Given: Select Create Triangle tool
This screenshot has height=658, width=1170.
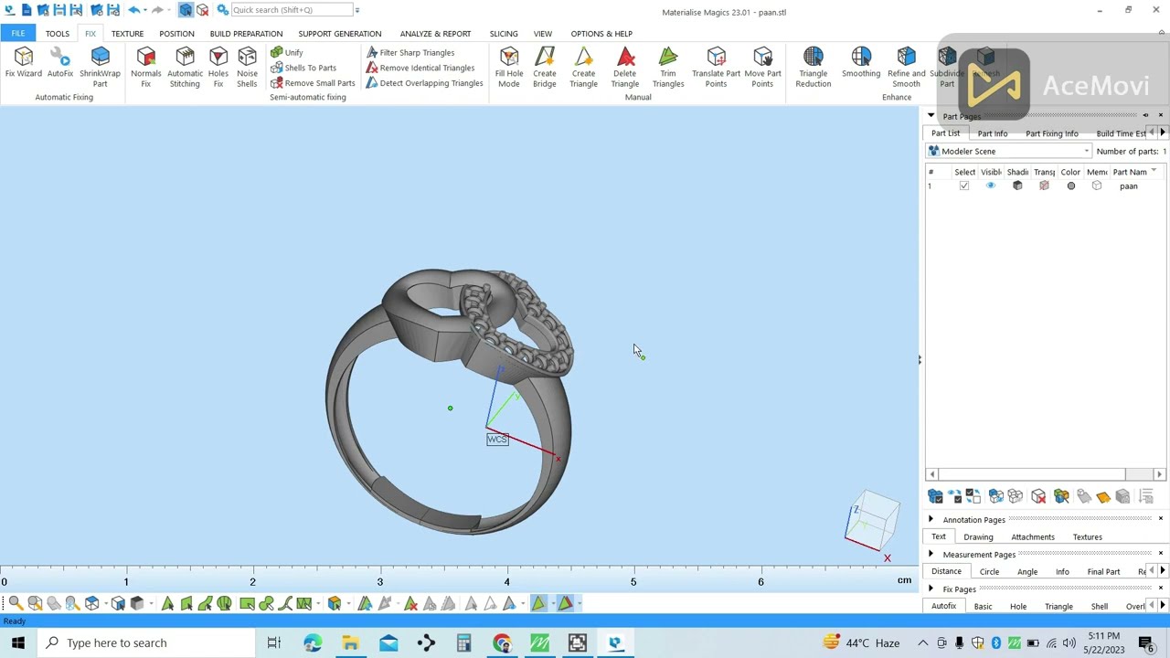Looking at the screenshot, I should (583, 68).
